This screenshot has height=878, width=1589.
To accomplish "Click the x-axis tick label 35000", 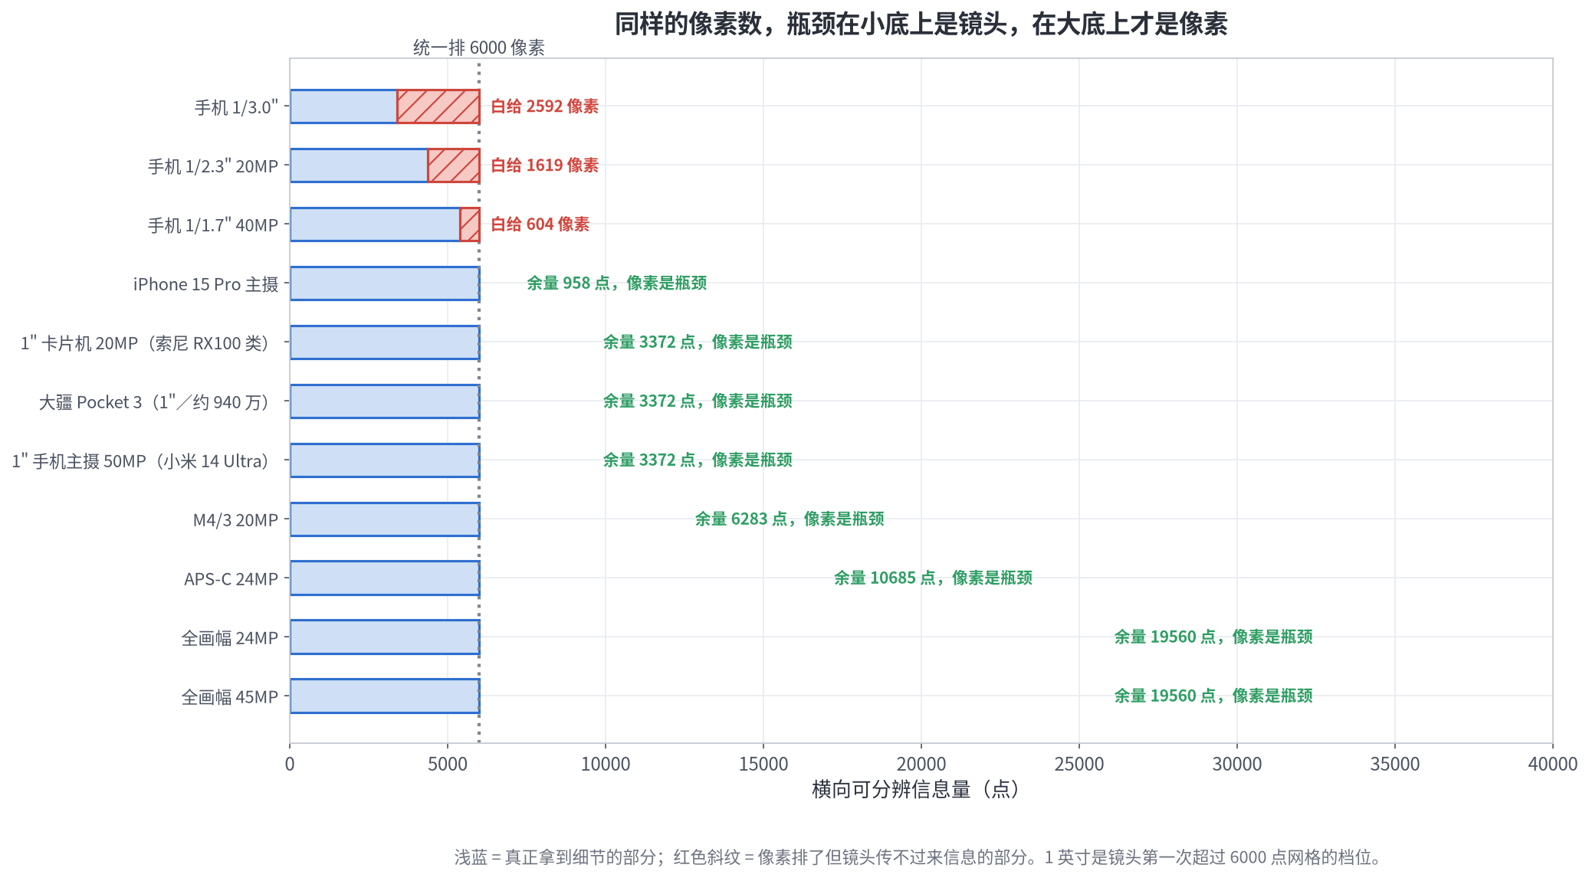I will [x=1395, y=764].
